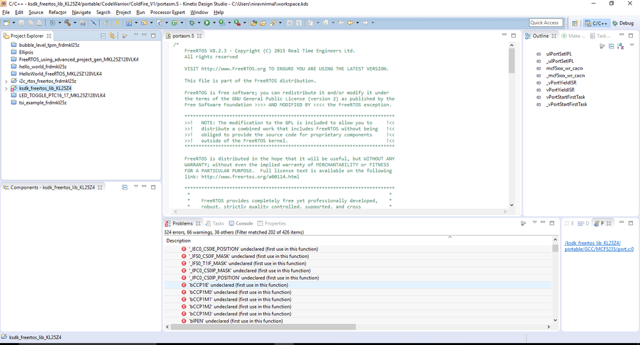Open the Processor Expert menu
The image size is (640, 345).
coord(167,12)
